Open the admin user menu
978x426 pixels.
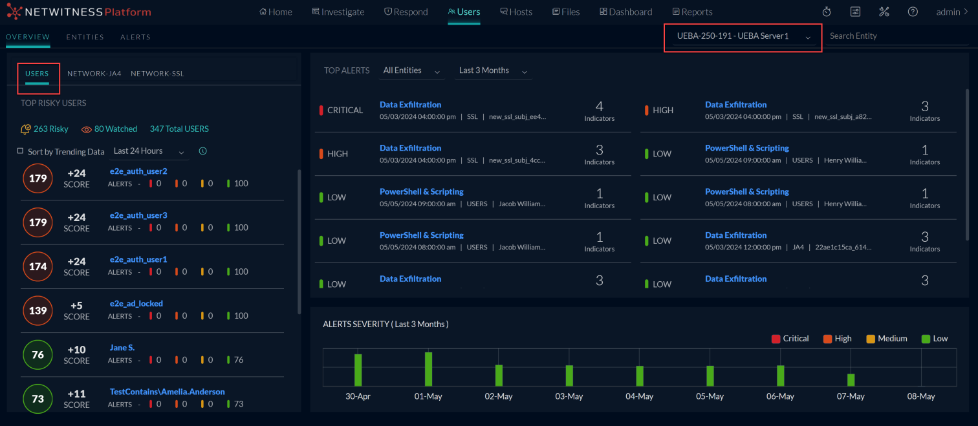[952, 12]
